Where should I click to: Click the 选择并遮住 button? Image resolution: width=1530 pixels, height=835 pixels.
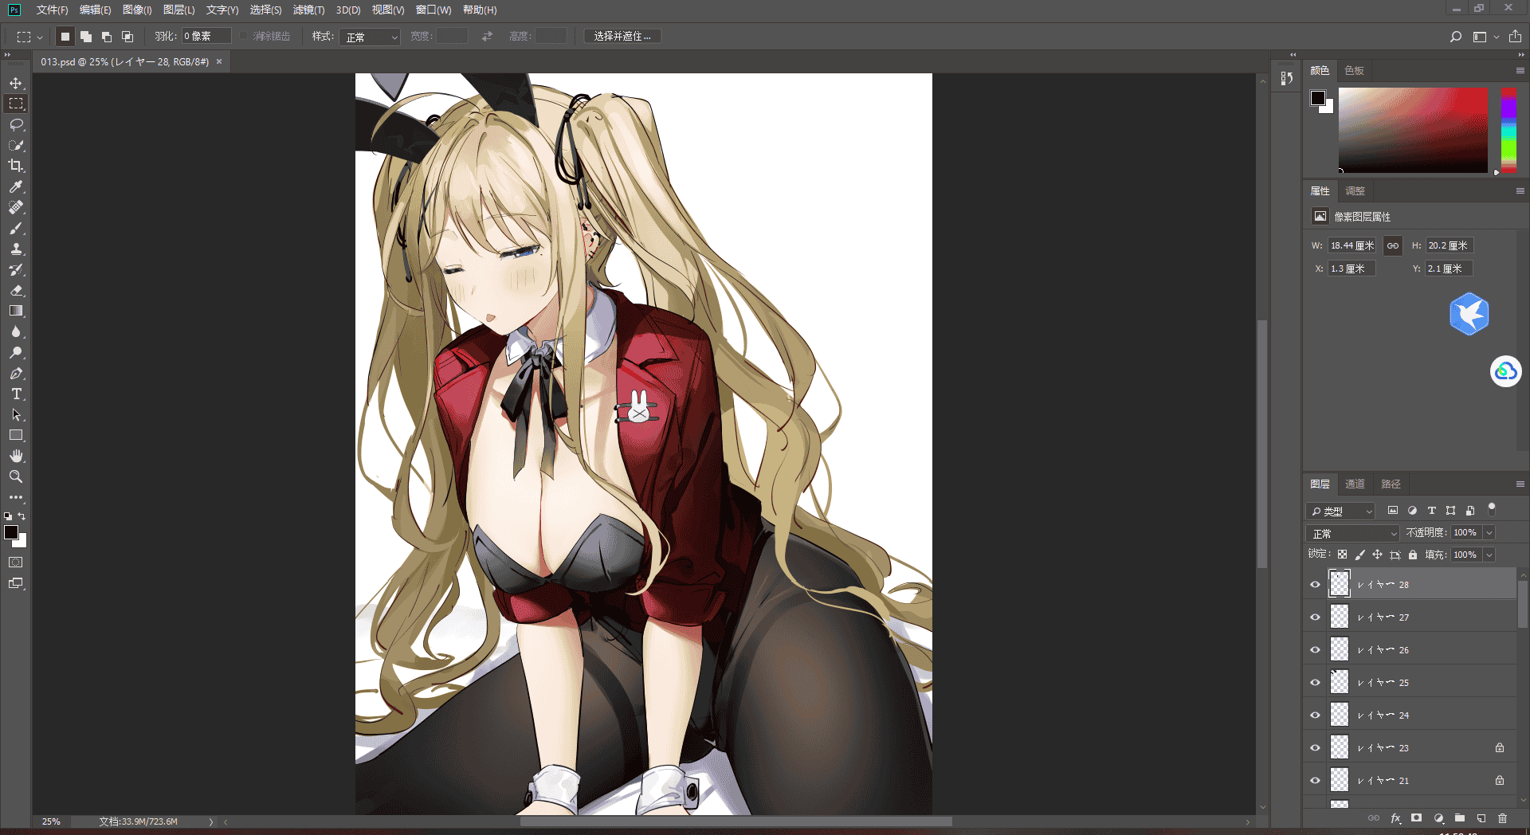pos(622,37)
